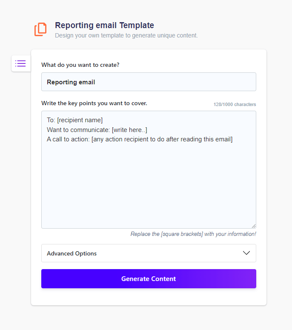Expand the Advanced Options panel

(x=149, y=253)
